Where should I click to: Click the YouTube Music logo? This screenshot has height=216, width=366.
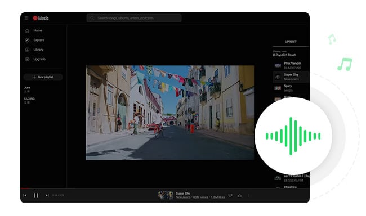pos(41,18)
